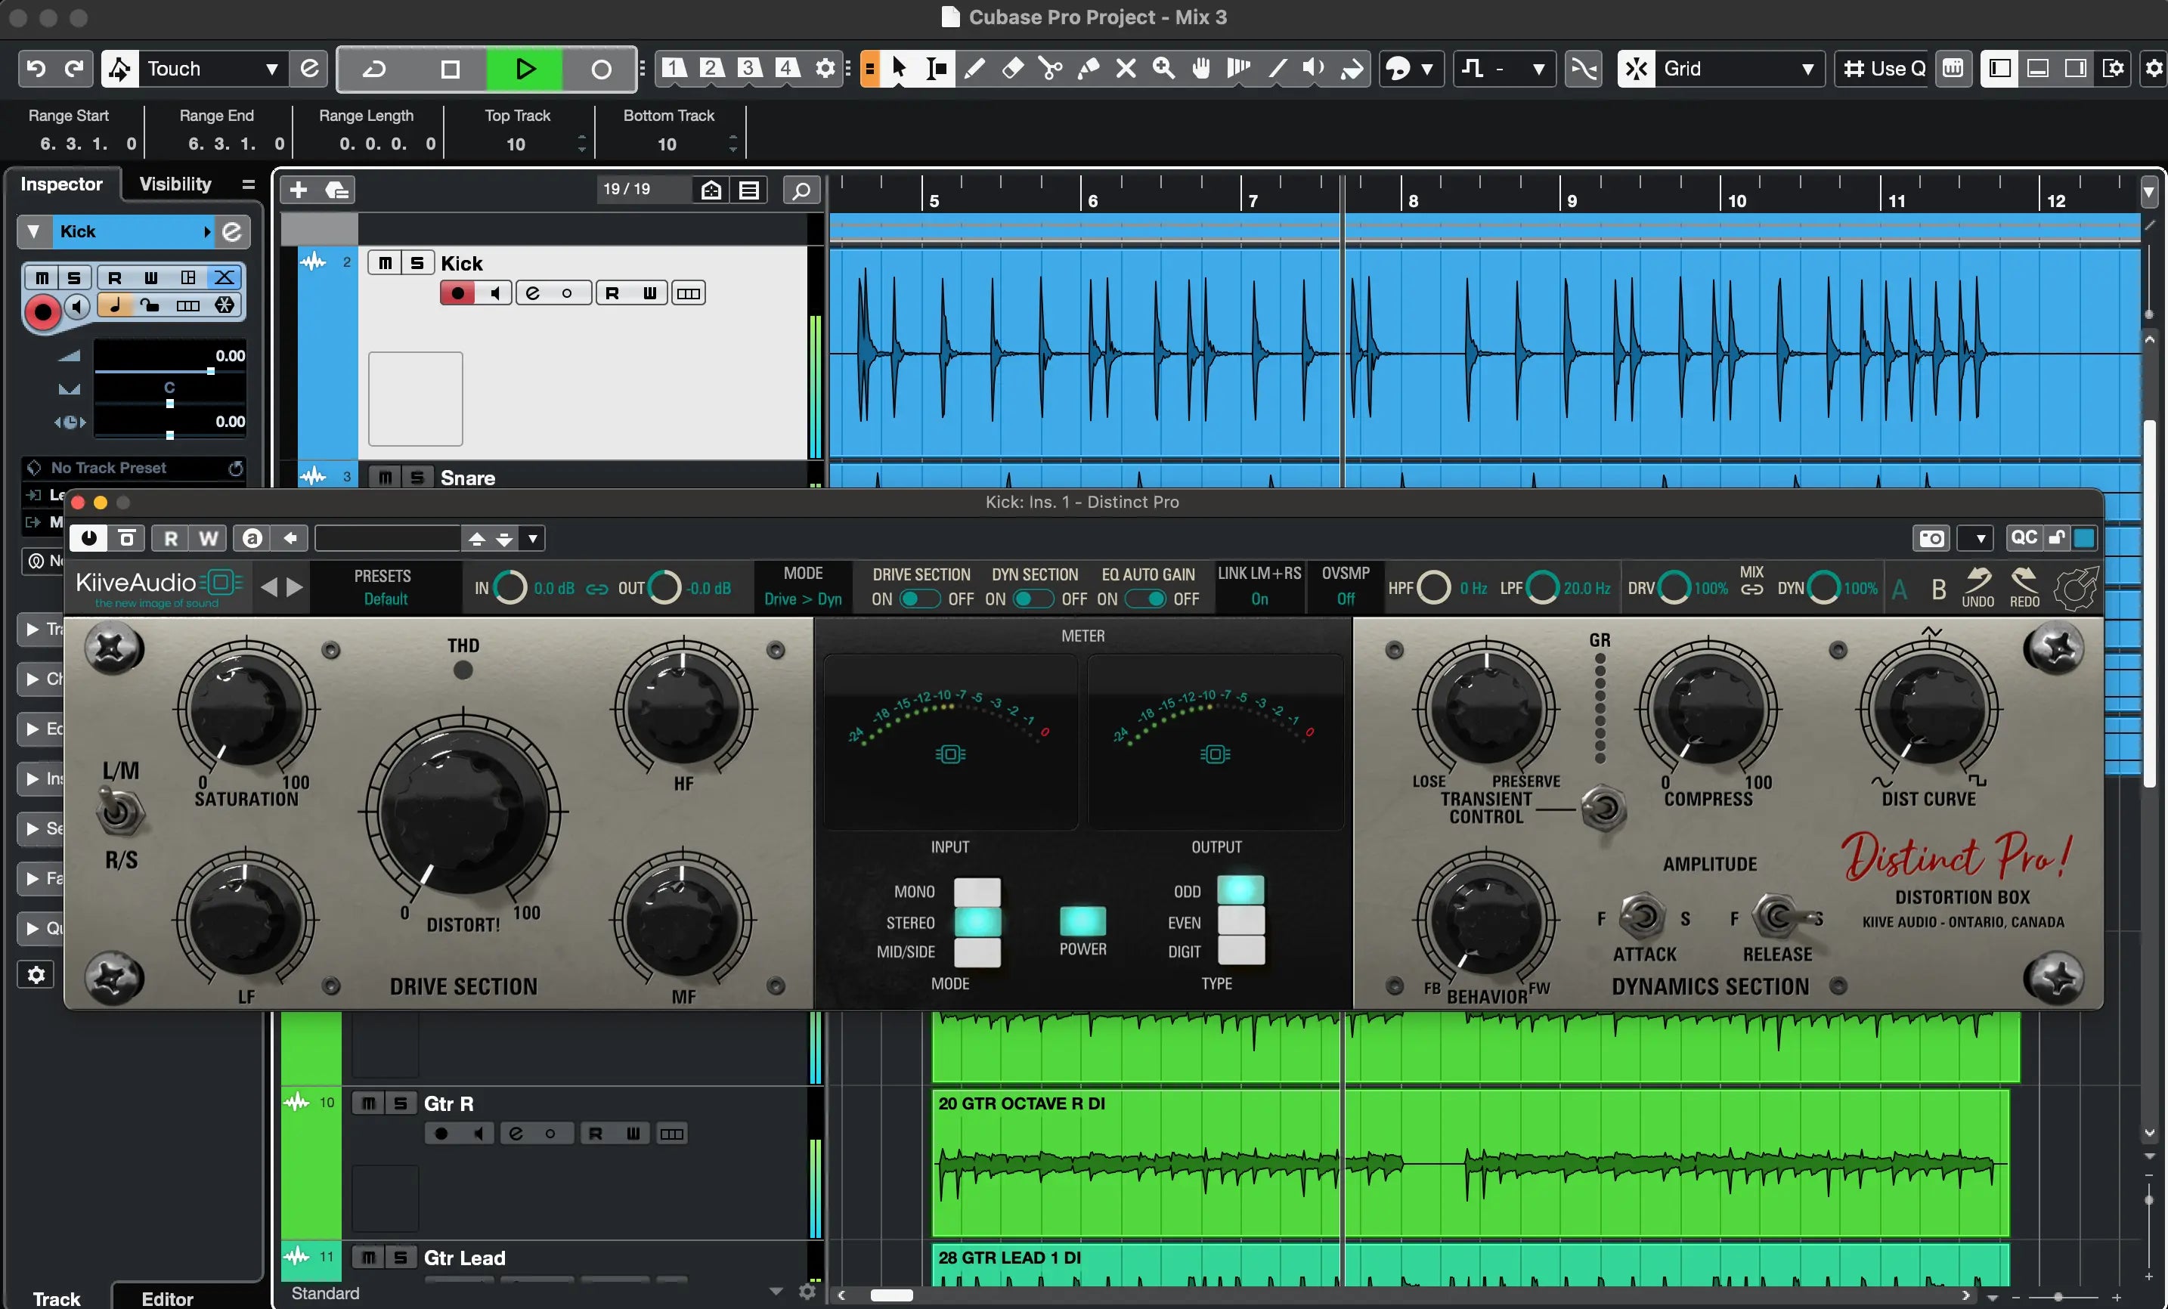Select MONO input mode button

[x=977, y=891]
